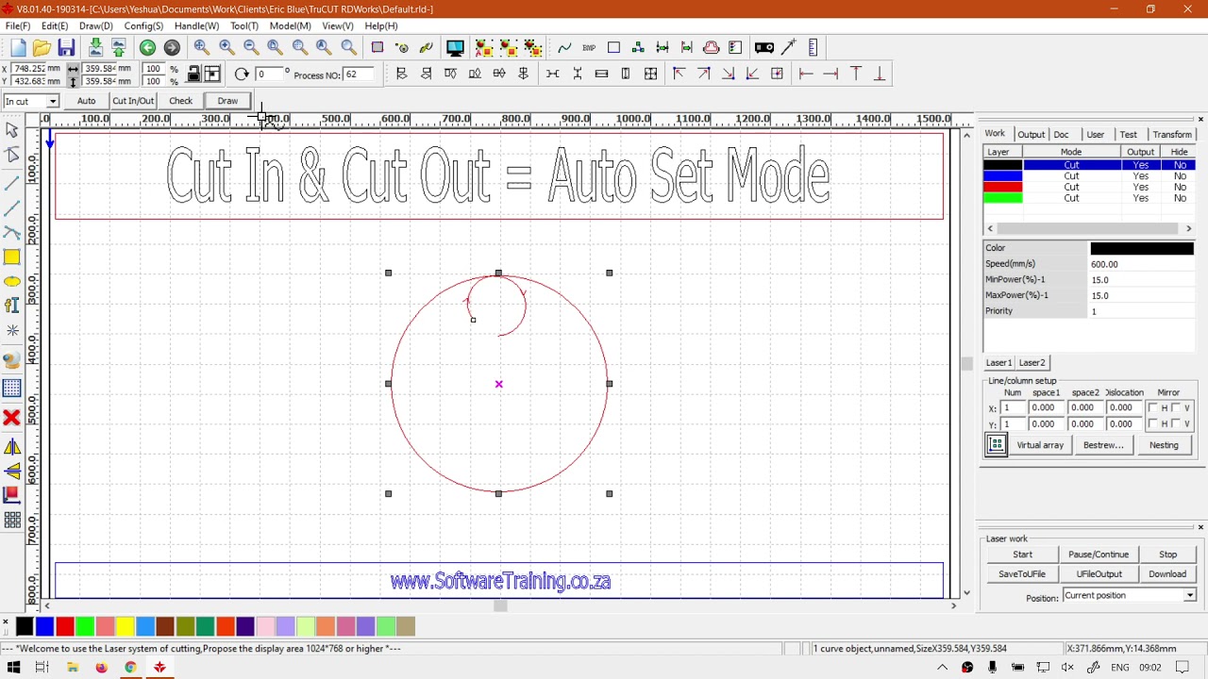Screen dimensions: 1208x679
Task: Pick the yellow swatch in bottom color palette
Action: point(125,626)
